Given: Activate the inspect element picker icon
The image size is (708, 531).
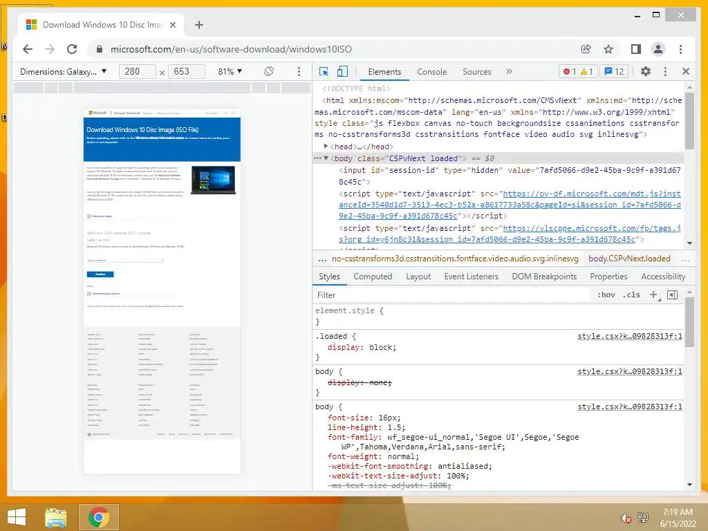Looking at the screenshot, I should [324, 71].
